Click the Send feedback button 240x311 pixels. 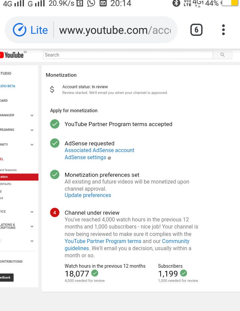(x=7, y=278)
